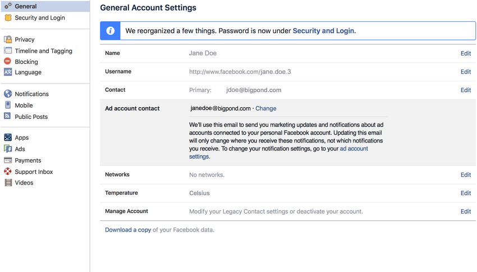Click the Support Inbox lifebuoy icon

click(8, 172)
